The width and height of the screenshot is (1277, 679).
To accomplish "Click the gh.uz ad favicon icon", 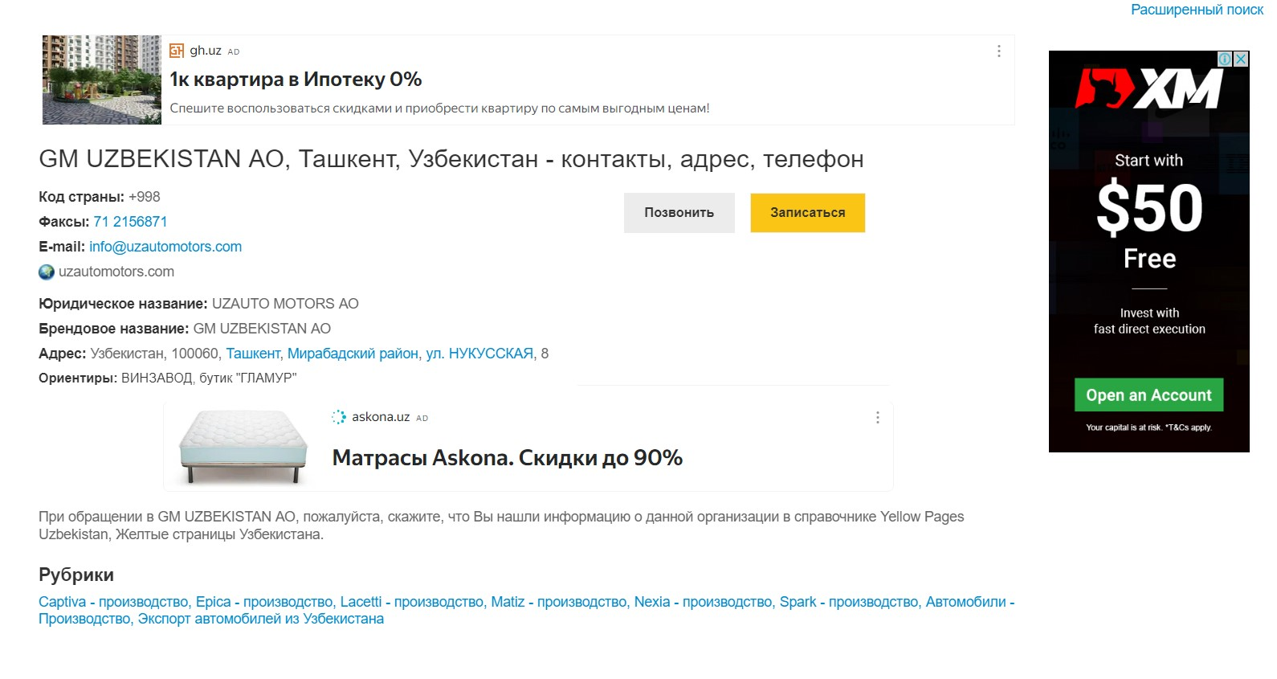I will [x=177, y=51].
